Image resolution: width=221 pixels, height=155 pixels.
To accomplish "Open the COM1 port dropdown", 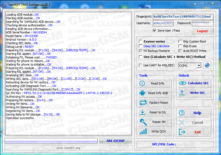I will [199, 66].
